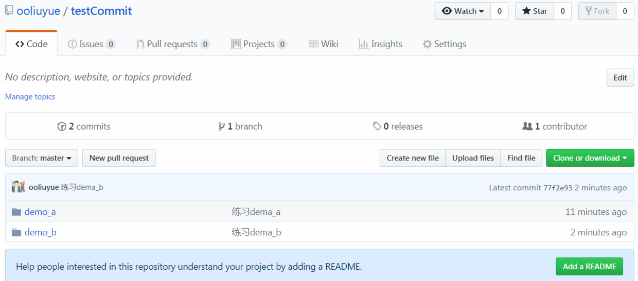Open the demo_b folder icon
This screenshot has height=281, width=638.
point(16,232)
